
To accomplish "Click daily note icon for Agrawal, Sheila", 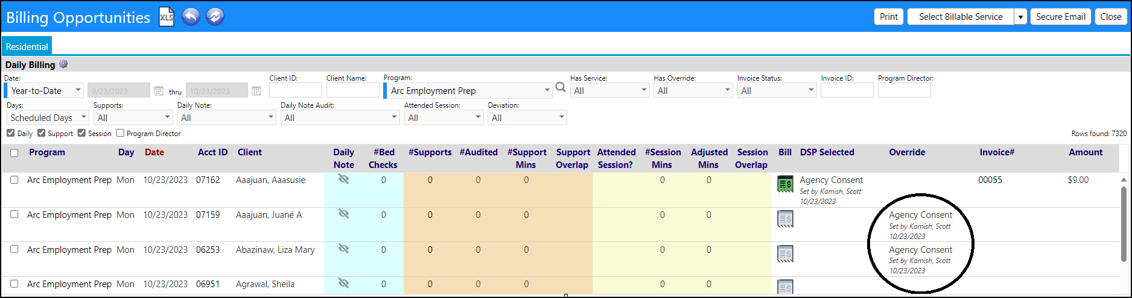I will click(344, 283).
